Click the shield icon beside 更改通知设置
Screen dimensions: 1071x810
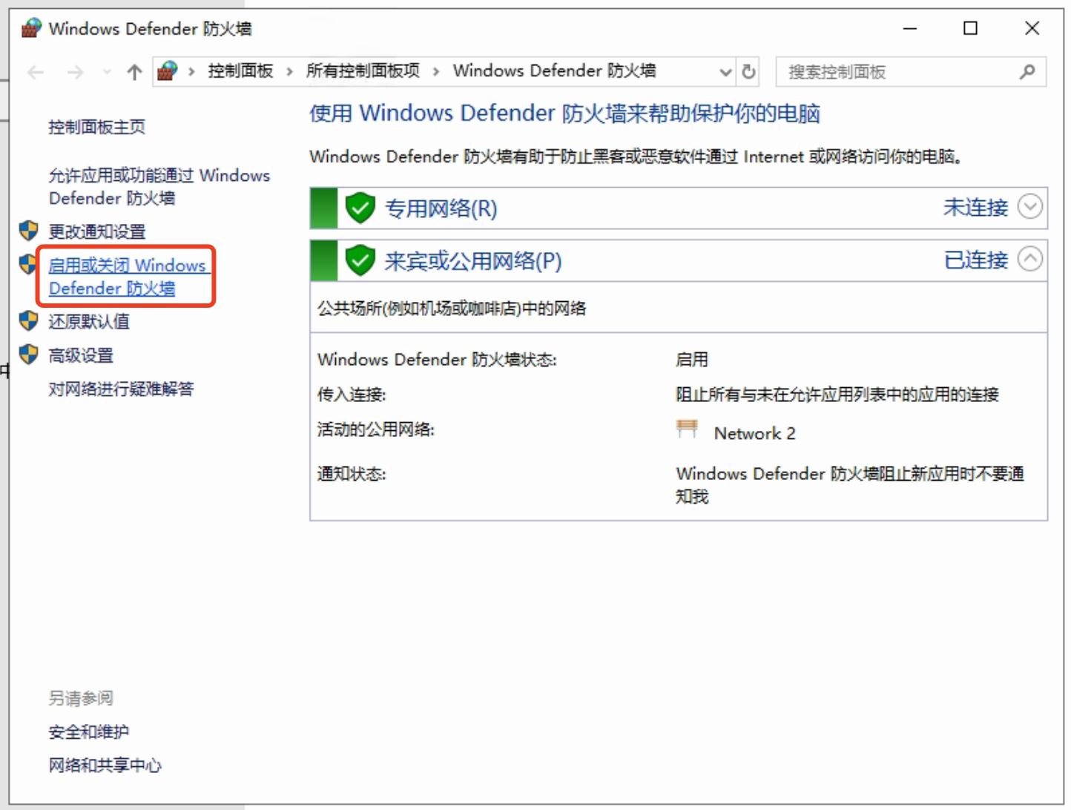tap(29, 231)
